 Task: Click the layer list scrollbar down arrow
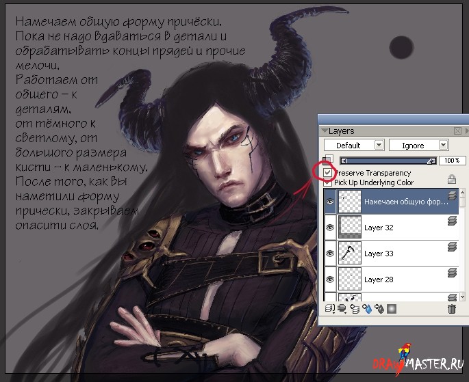click(462, 297)
